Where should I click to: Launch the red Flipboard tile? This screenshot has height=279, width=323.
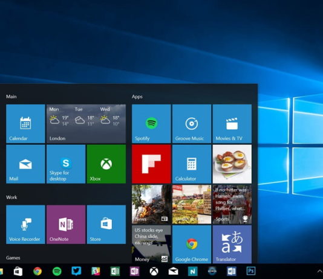pos(151,164)
